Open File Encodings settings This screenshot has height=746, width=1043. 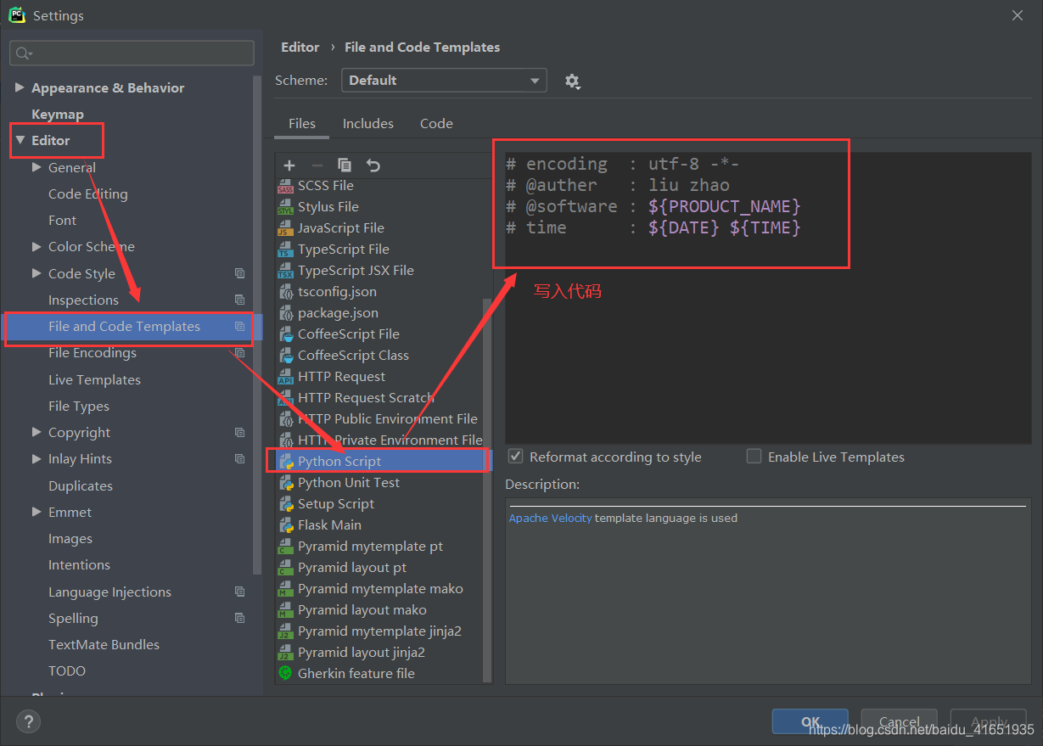[x=93, y=353]
